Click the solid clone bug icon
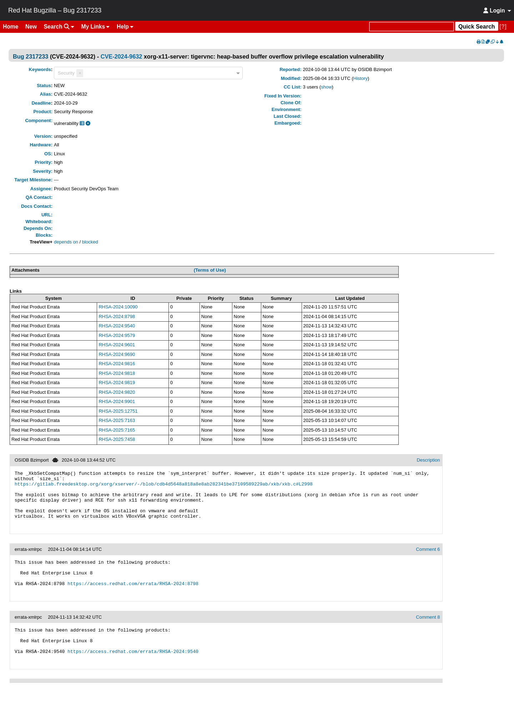Viewport: 514px width, 714px height. [x=488, y=42]
